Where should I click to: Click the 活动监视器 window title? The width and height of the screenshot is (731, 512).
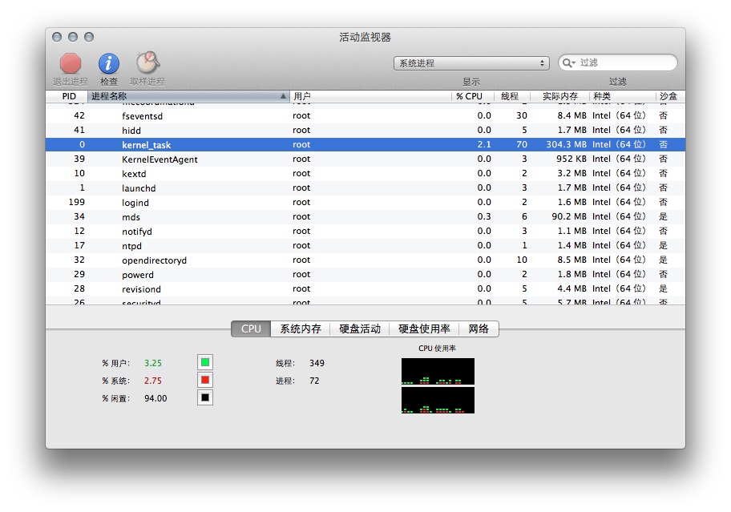pos(365,38)
